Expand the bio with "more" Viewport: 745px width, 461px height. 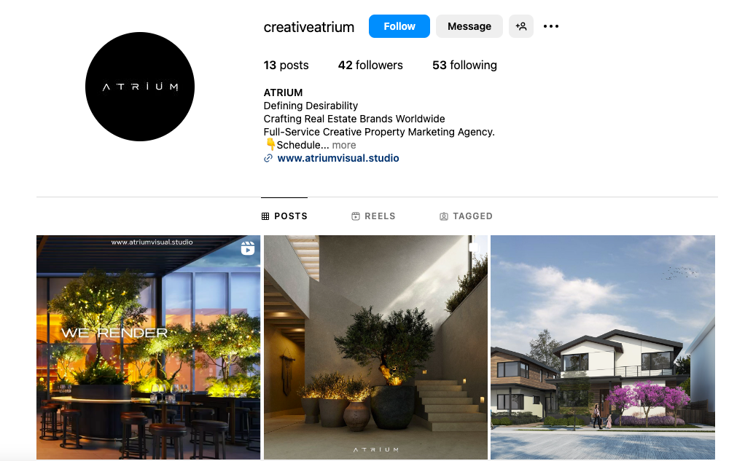[344, 145]
